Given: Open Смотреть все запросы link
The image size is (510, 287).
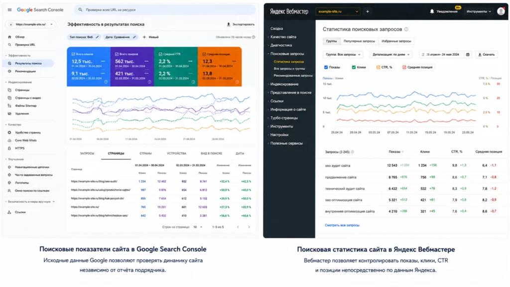Looking at the screenshot, I should tap(342, 225).
